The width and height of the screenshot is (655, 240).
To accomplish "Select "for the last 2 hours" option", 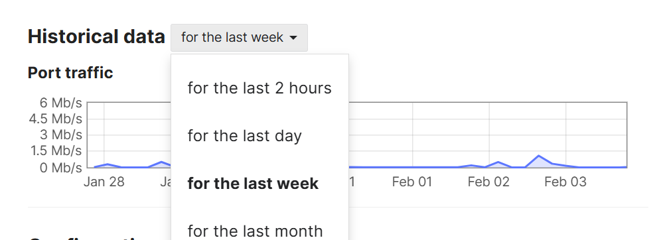I will pyautogui.click(x=259, y=88).
